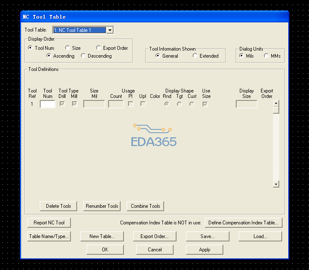Select Rnd display shape radio

167,104
